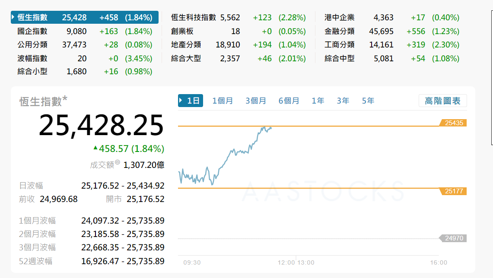Click the 24970 price tag on the chart
The width and height of the screenshot is (493, 278).
point(453,238)
